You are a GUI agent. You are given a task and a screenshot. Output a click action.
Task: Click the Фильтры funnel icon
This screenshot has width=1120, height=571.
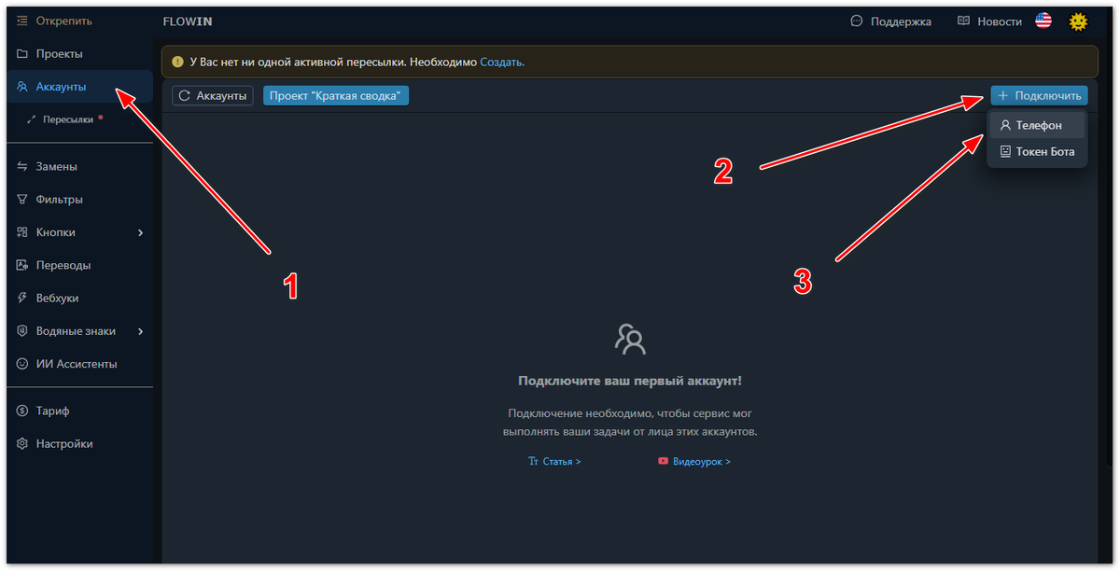tap(22, 199)
